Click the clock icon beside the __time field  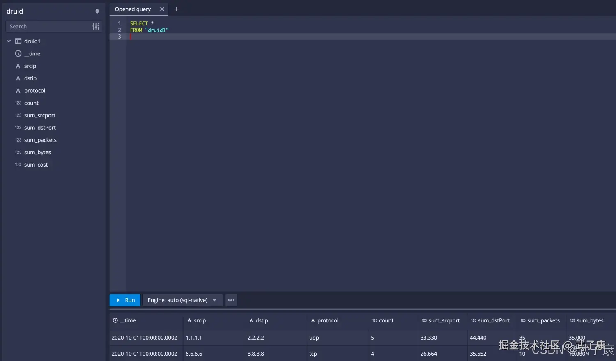pos(18,53)
